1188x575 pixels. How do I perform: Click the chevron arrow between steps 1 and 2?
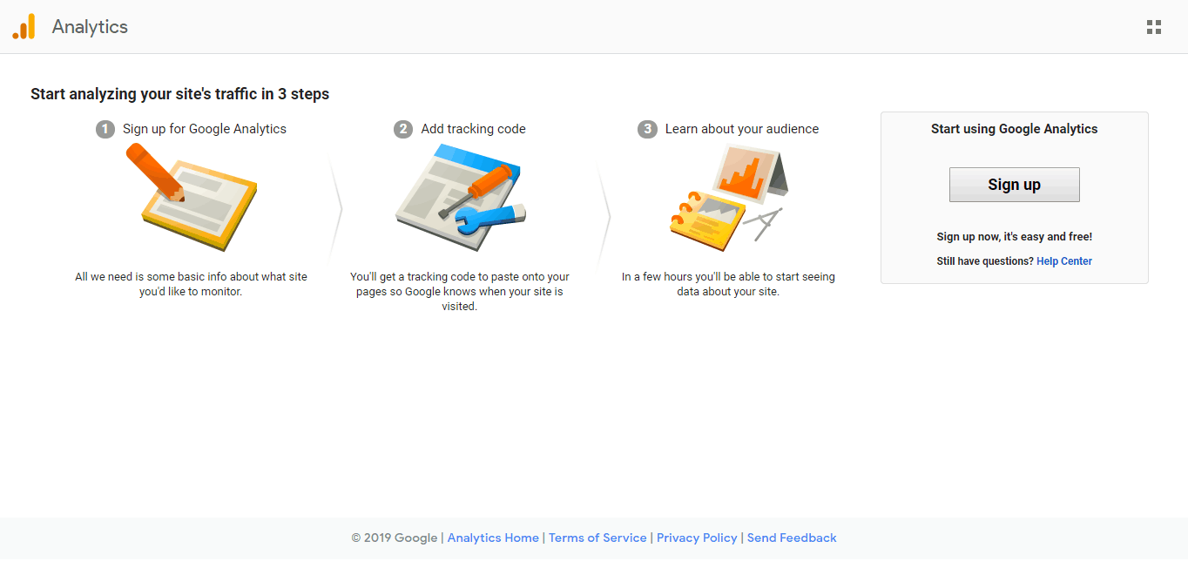pyautogui.click(x=334, y=207)
